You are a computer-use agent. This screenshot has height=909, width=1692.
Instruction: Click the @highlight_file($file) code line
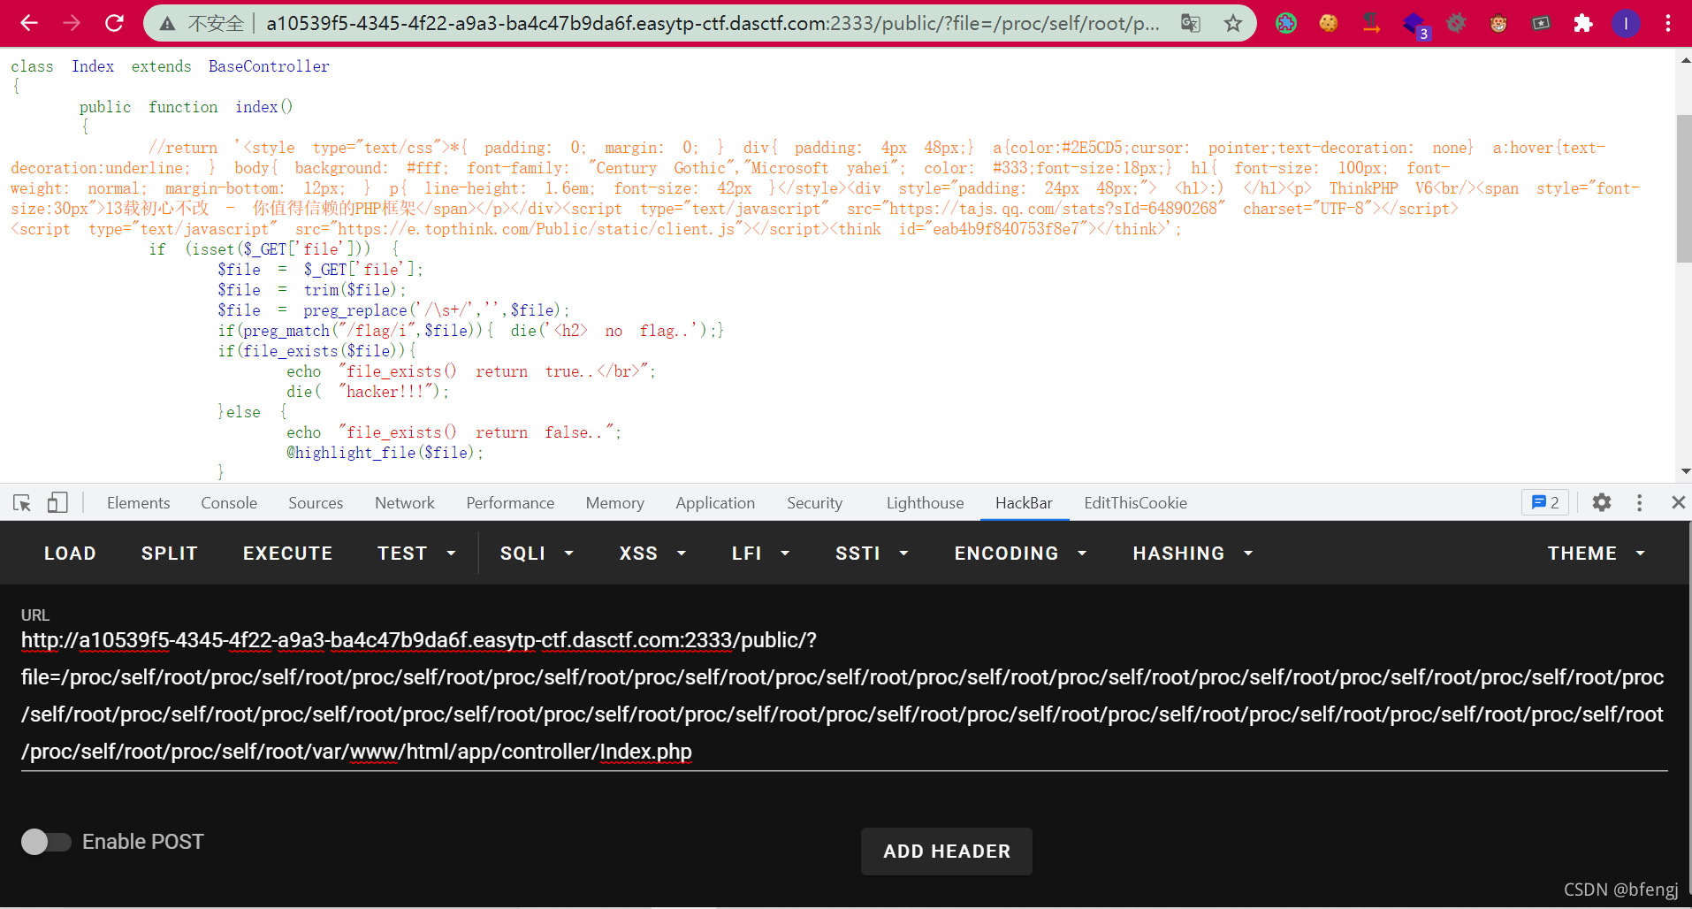point(385,453)
